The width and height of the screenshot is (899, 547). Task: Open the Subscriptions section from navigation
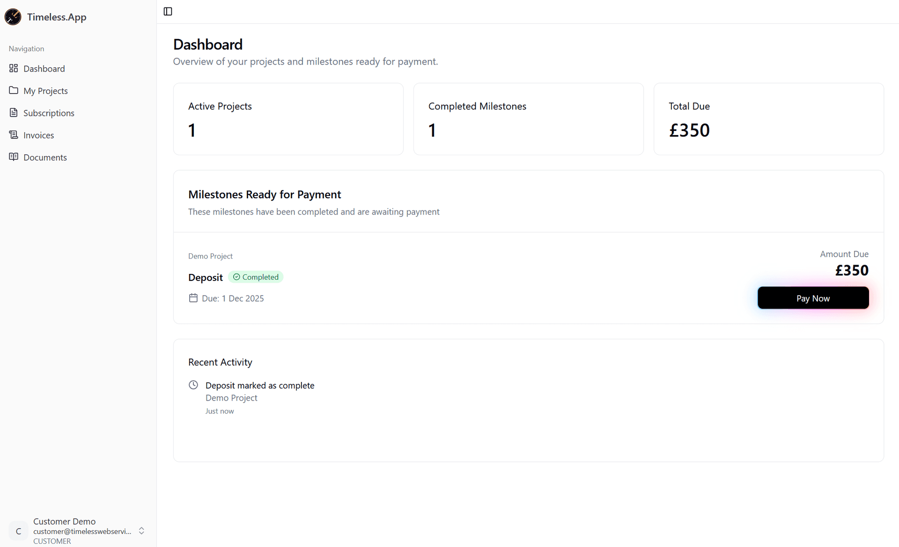point(49,113)
